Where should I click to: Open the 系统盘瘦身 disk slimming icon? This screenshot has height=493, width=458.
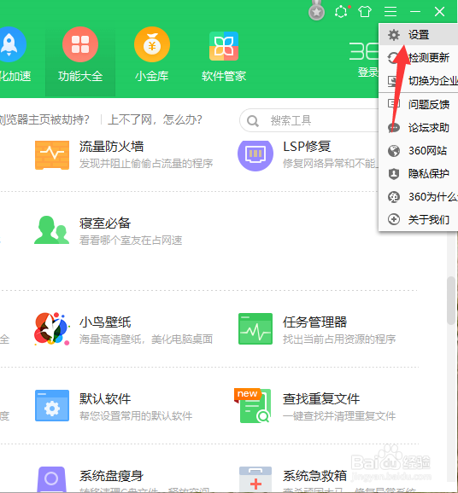pos(51,479)
